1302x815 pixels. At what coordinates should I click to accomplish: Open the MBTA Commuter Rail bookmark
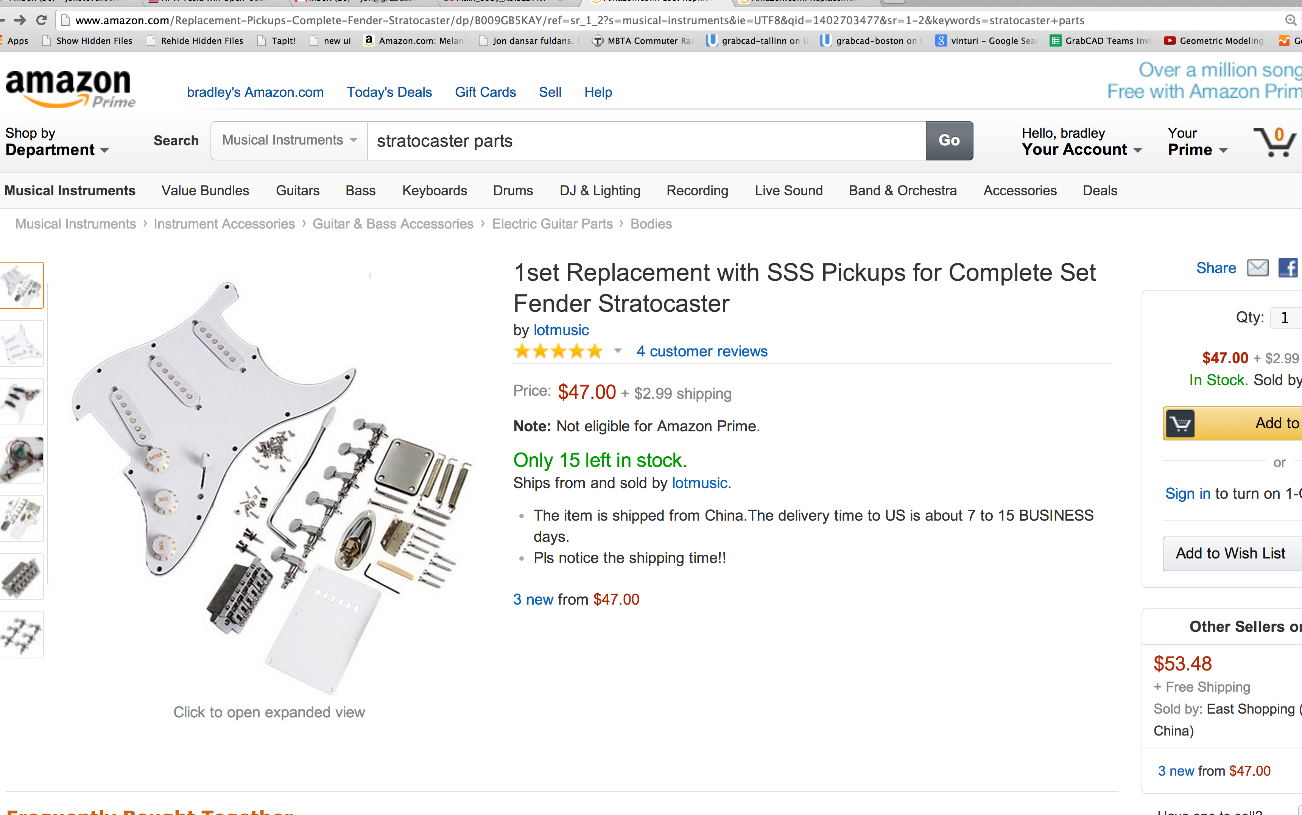[x=643, y=41]
